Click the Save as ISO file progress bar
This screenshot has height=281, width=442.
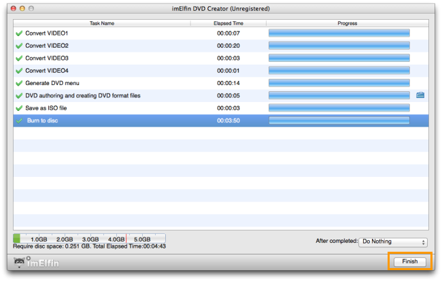[x=339, y=108]
